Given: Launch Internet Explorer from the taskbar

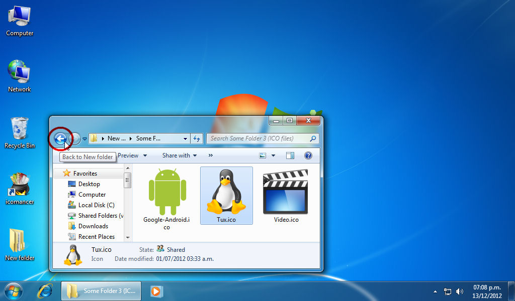Looking at the screenshot, I should (x=45, y=291).
